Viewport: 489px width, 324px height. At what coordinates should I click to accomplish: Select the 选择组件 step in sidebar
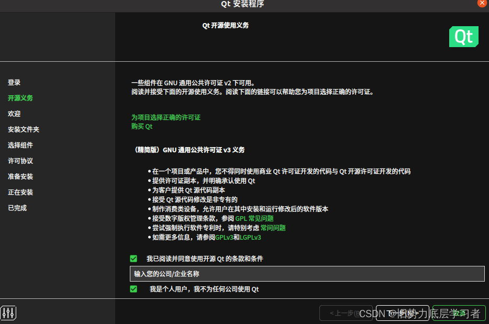[20, 145]
